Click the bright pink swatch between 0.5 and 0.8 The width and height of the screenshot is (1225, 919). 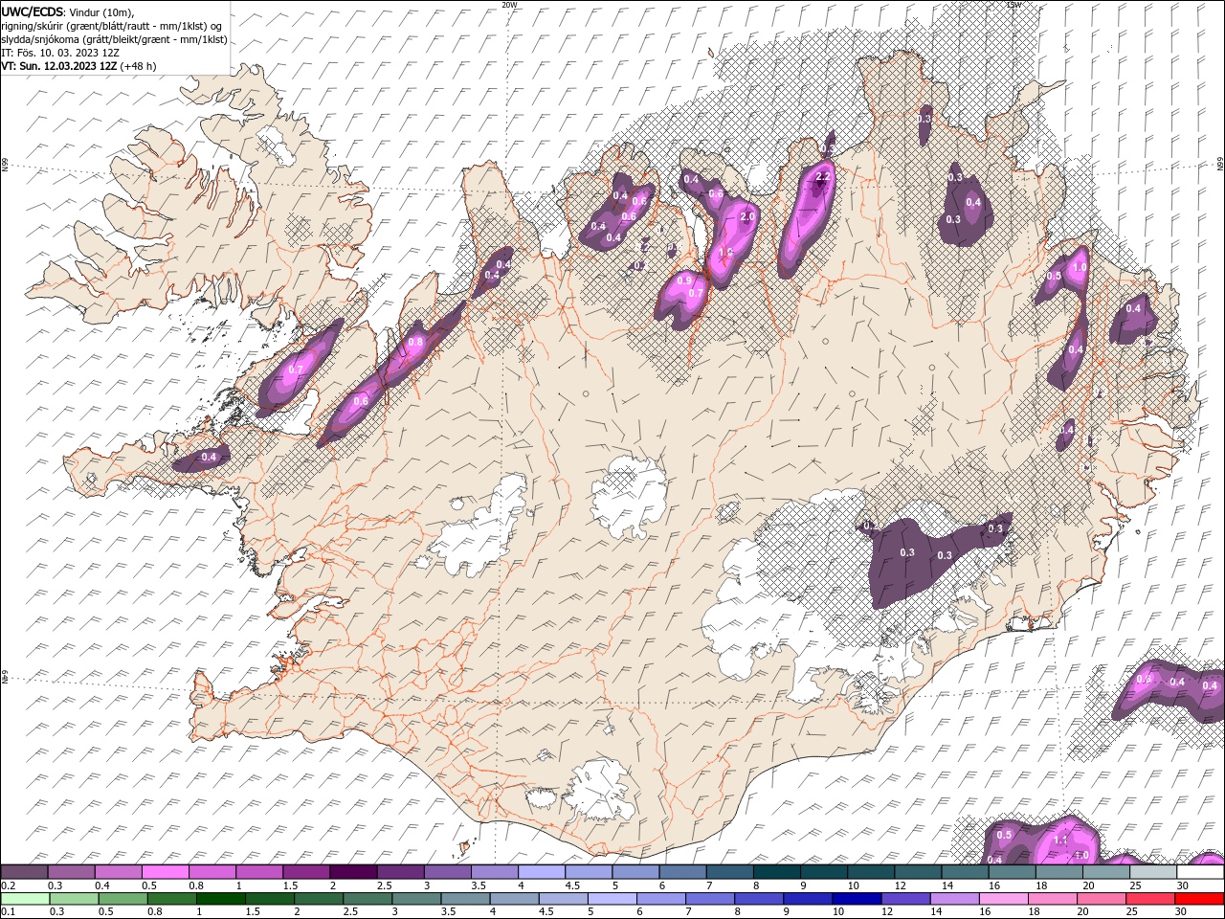pos(165,872)
